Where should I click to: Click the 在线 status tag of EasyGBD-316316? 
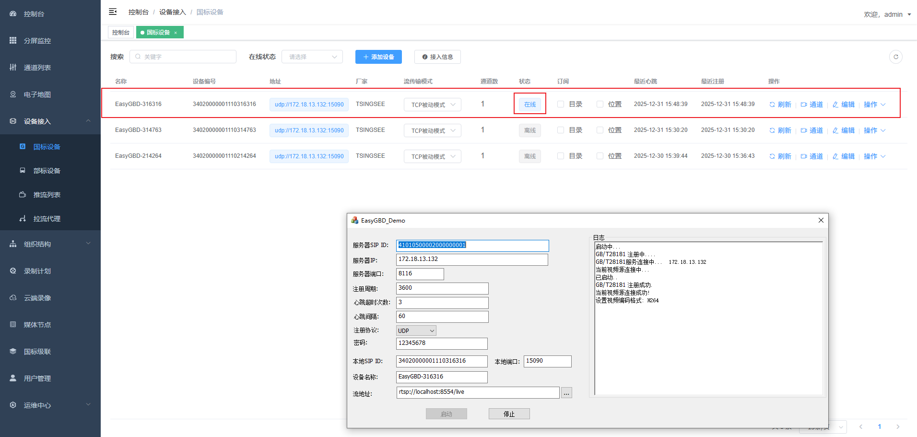(x=530, y=105)
